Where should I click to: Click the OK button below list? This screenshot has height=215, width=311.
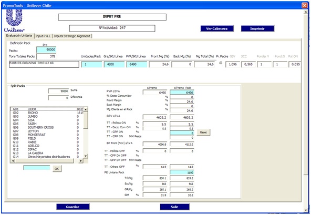(57, 169)
